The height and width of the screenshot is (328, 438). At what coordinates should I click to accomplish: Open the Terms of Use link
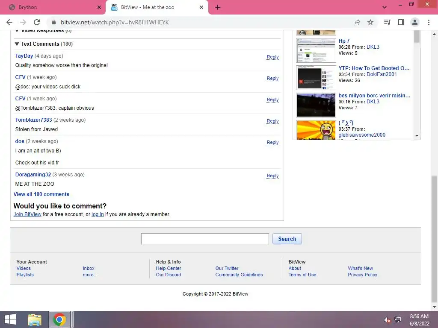click(302, 275)
